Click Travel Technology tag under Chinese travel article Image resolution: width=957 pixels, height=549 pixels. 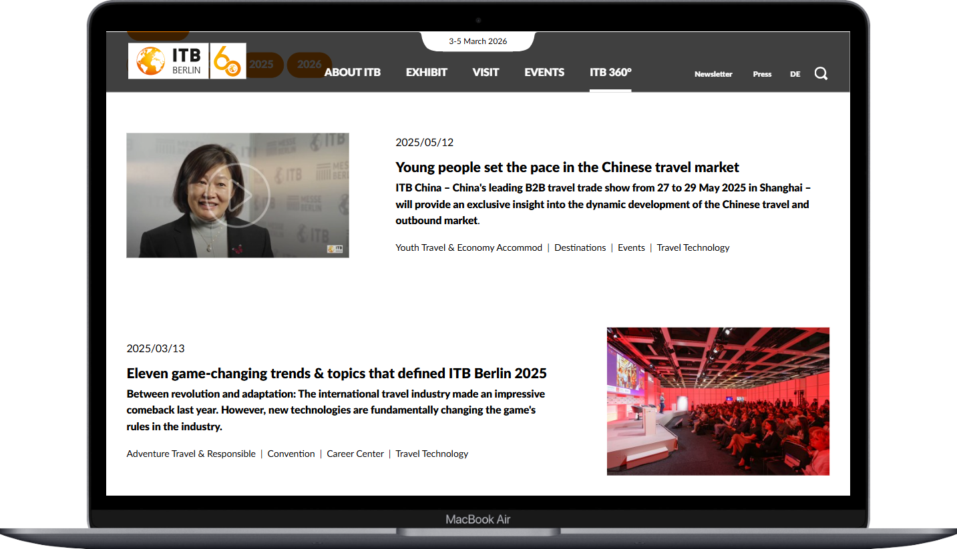pyautogui.click(x=693, y=247)
